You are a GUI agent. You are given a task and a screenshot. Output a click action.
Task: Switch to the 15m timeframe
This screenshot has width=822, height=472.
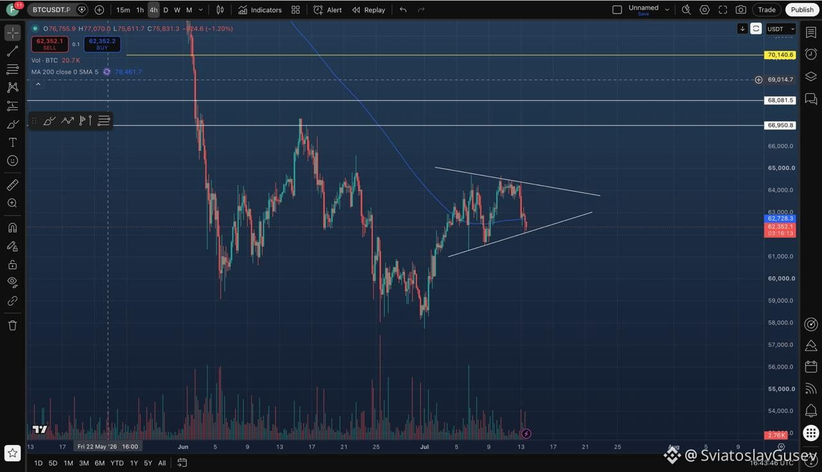tap(123, 10)
